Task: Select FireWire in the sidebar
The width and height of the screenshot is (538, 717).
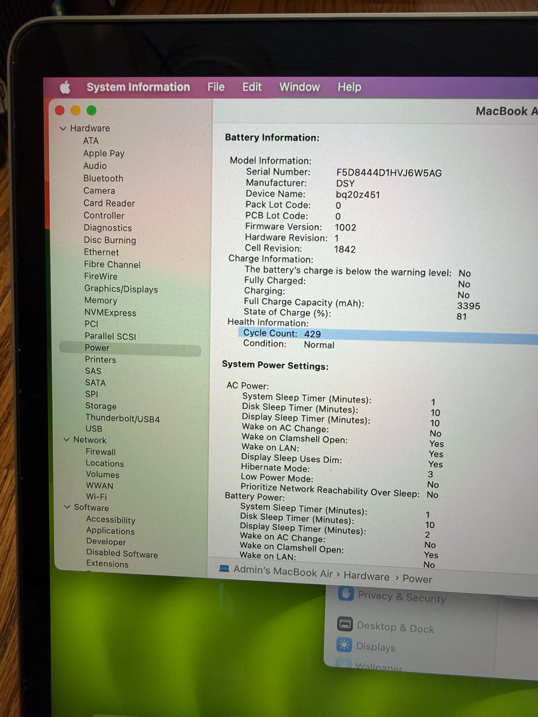Action: pyautogui.click(x=101, y=276)
